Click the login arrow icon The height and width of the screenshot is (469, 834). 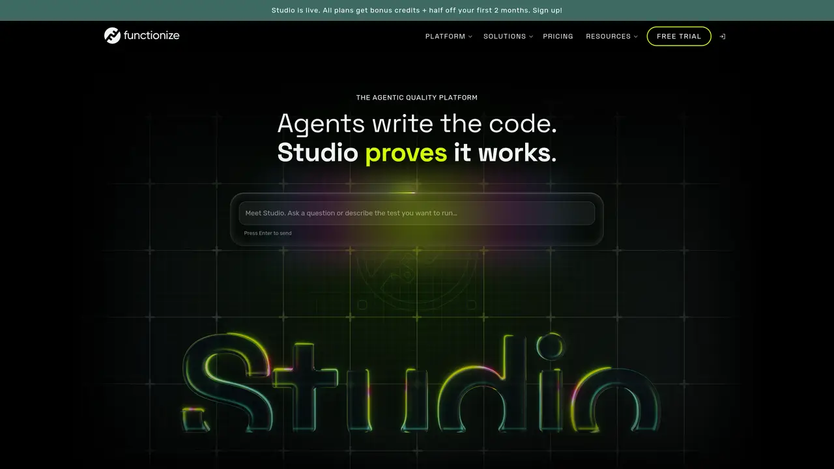click(723, 36)
